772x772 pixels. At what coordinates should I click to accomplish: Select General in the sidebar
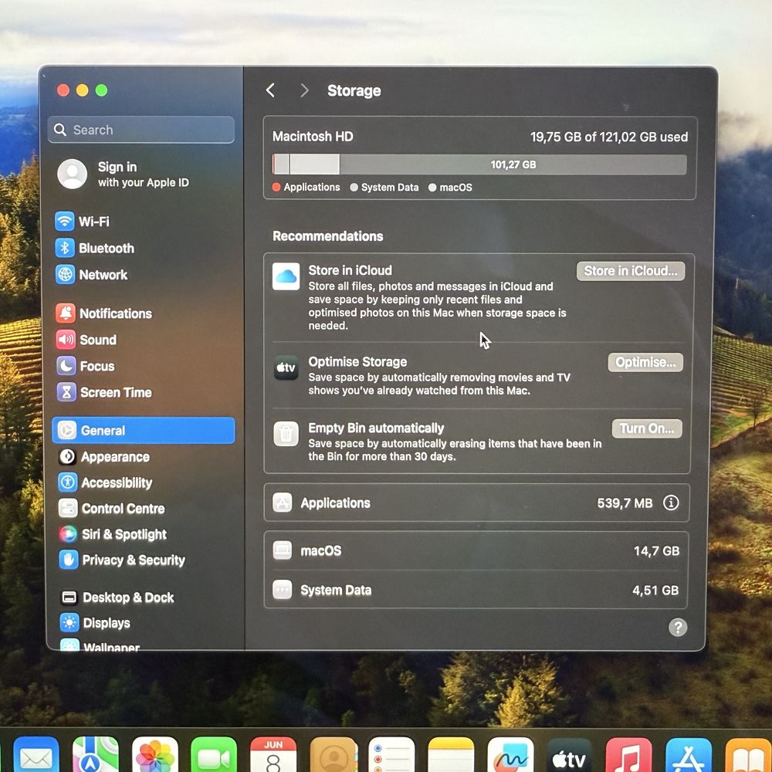point(144,430)
